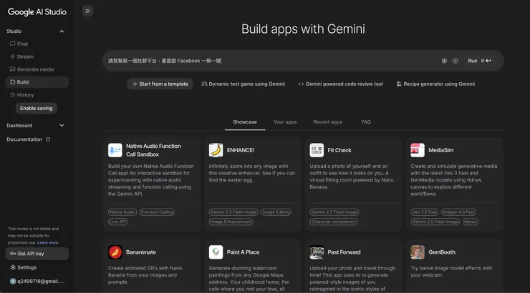Open the Paint A Place icon

coord(216,252)
